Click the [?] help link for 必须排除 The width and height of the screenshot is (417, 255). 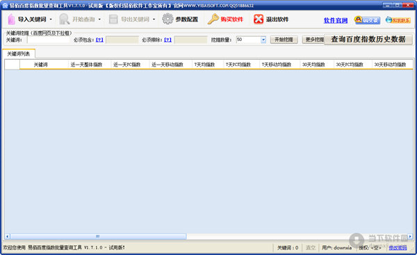(x=167, y=40)
